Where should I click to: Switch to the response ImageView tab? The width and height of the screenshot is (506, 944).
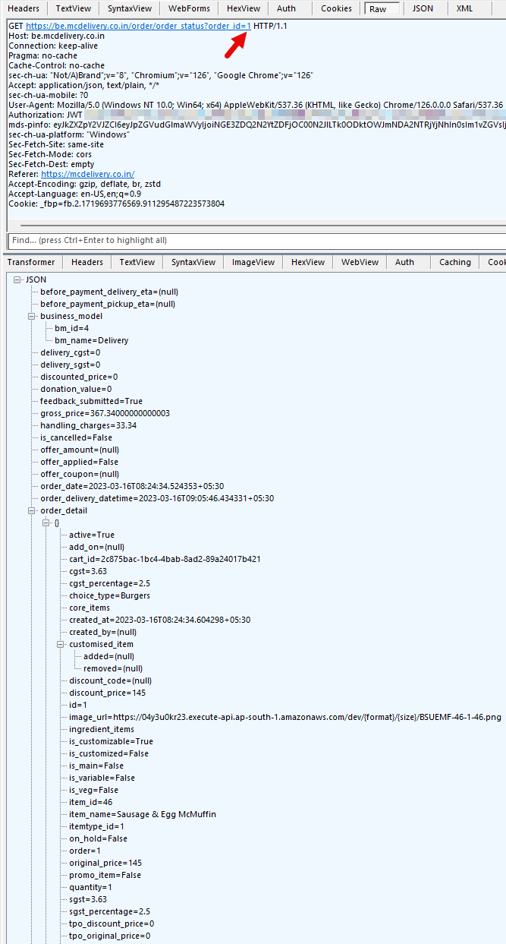pos(253,262)
